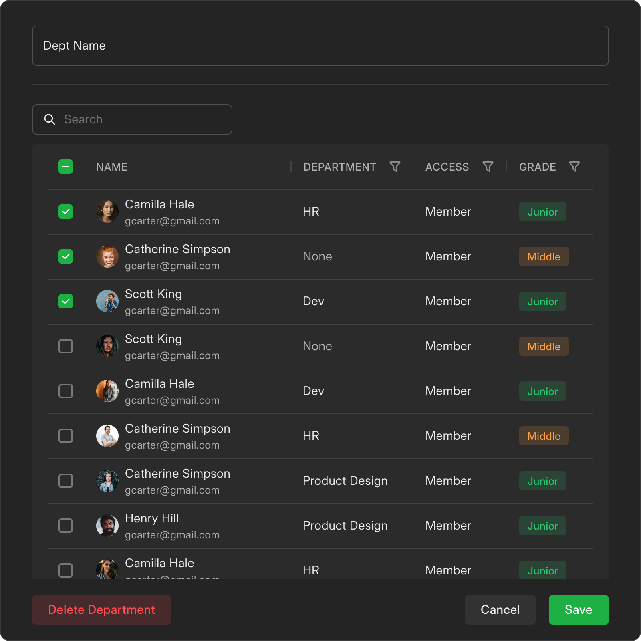Click the Delete Department button

coord(102,610)
